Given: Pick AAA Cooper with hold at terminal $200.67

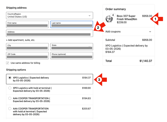Looking at the screenshot, I should (x=10, y=109).
